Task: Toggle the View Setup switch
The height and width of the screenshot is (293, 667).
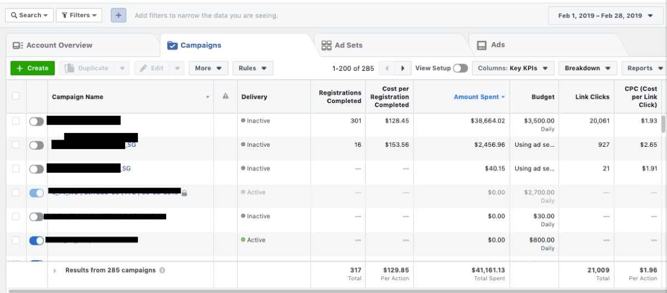Action: click(x=460, y=68)
